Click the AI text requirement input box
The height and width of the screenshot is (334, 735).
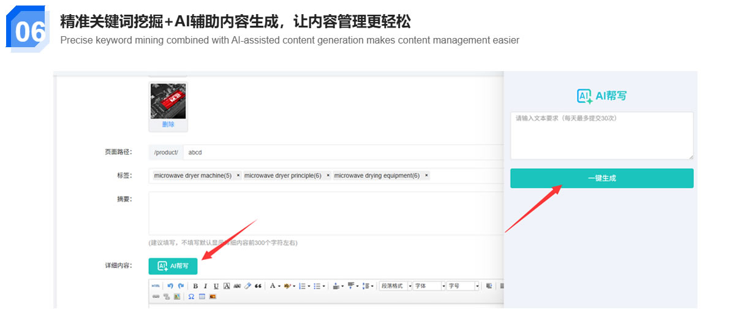601,135
